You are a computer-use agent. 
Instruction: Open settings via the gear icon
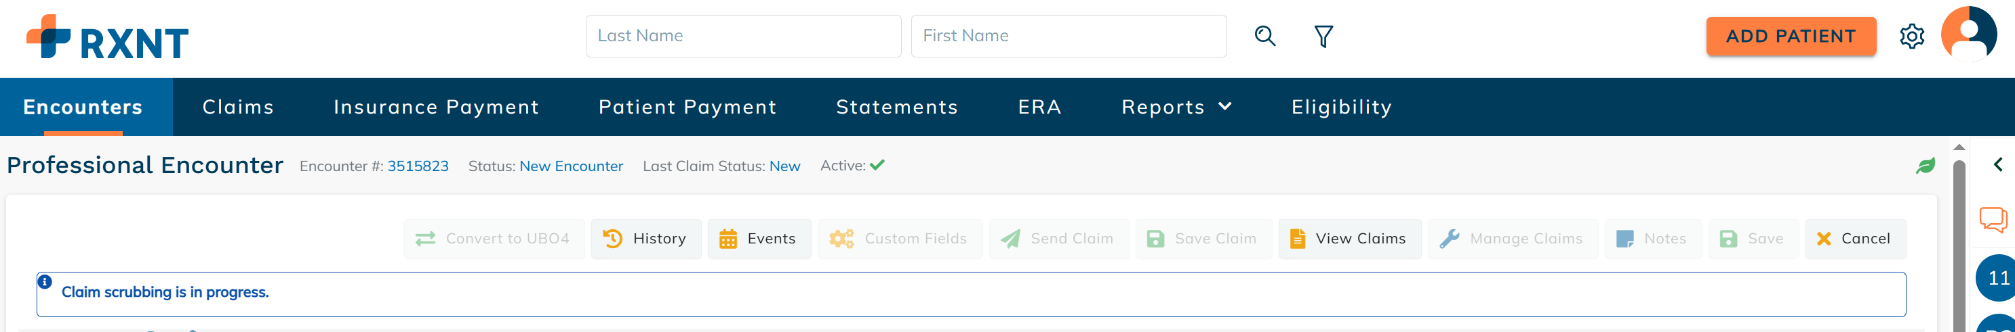point(1912,36)
